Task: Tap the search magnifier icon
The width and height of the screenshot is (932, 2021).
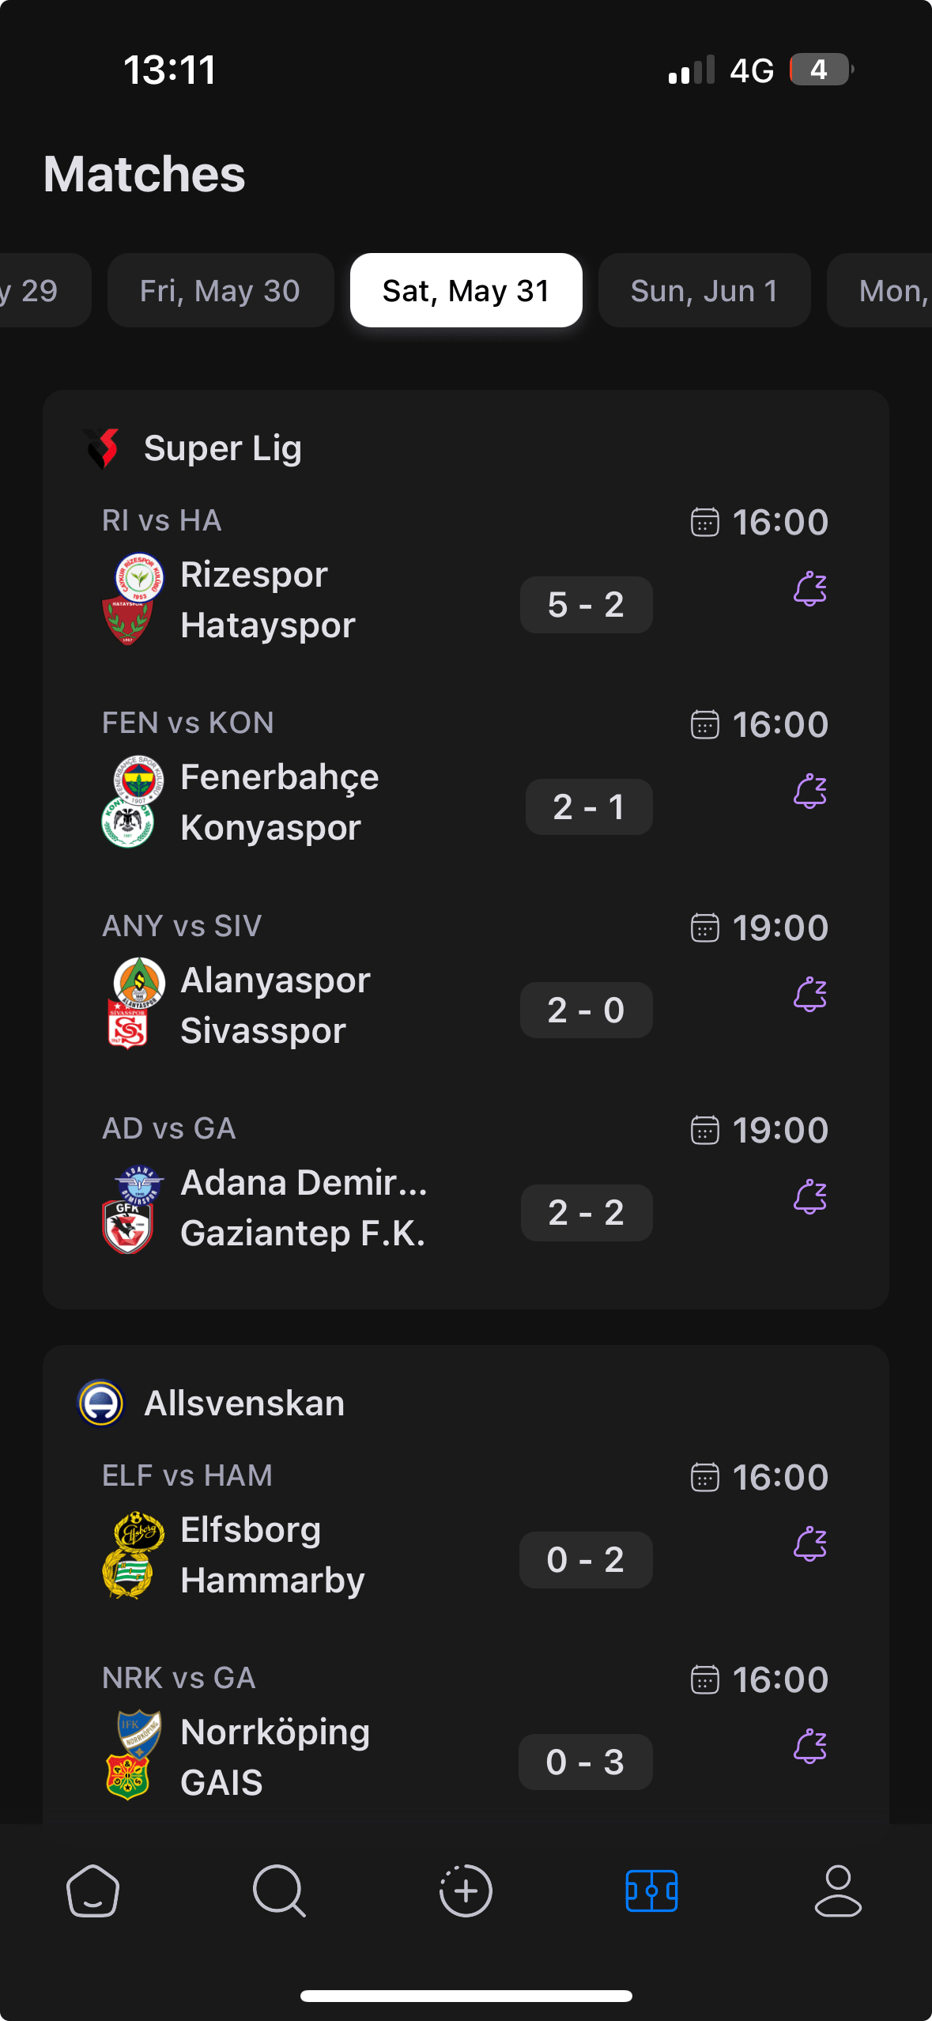Action: [x=278, y=1891]
